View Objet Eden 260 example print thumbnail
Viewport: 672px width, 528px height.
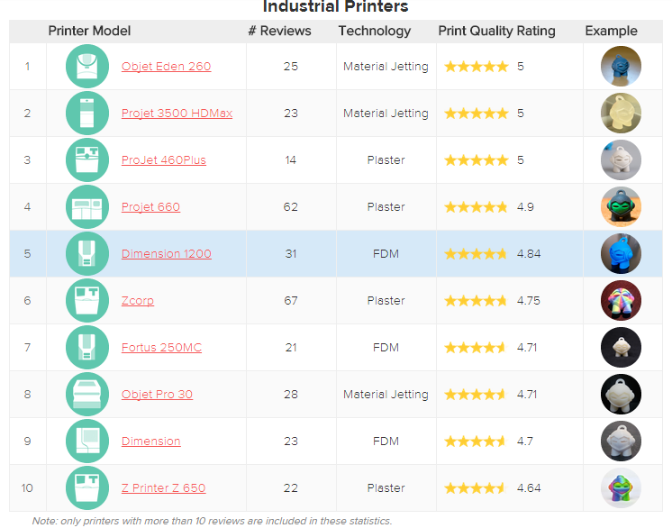(x=621, y=67)
